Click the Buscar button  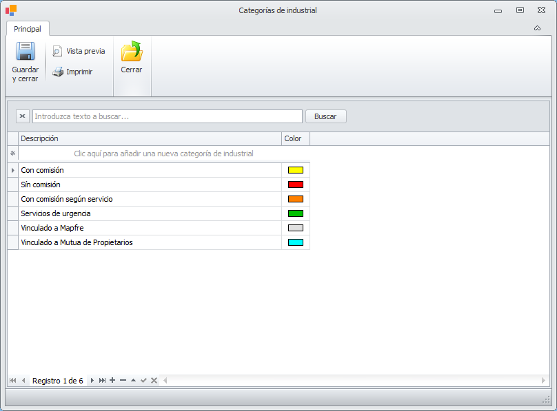[325, 116]
